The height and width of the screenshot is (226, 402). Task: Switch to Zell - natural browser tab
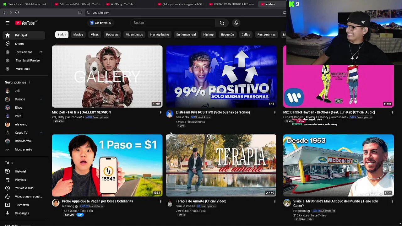click(x=77, y=4)
